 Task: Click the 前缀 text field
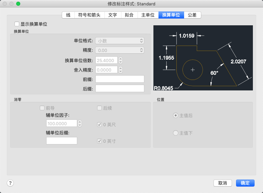pyautogui.click(x=120, y=79)
